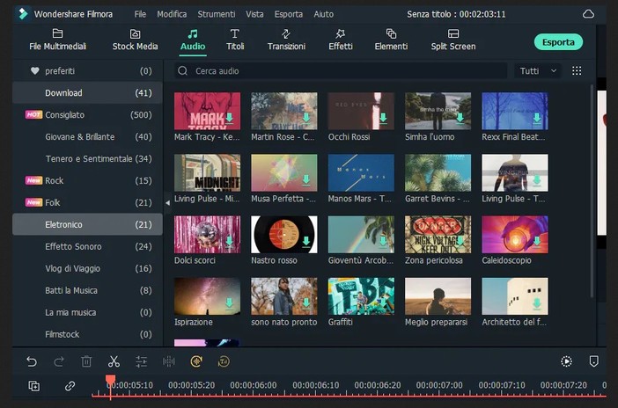The height and width of the screenshot is (408, 618).
Task: Select the Effetto Sonoro category
Action: [87, 246]
